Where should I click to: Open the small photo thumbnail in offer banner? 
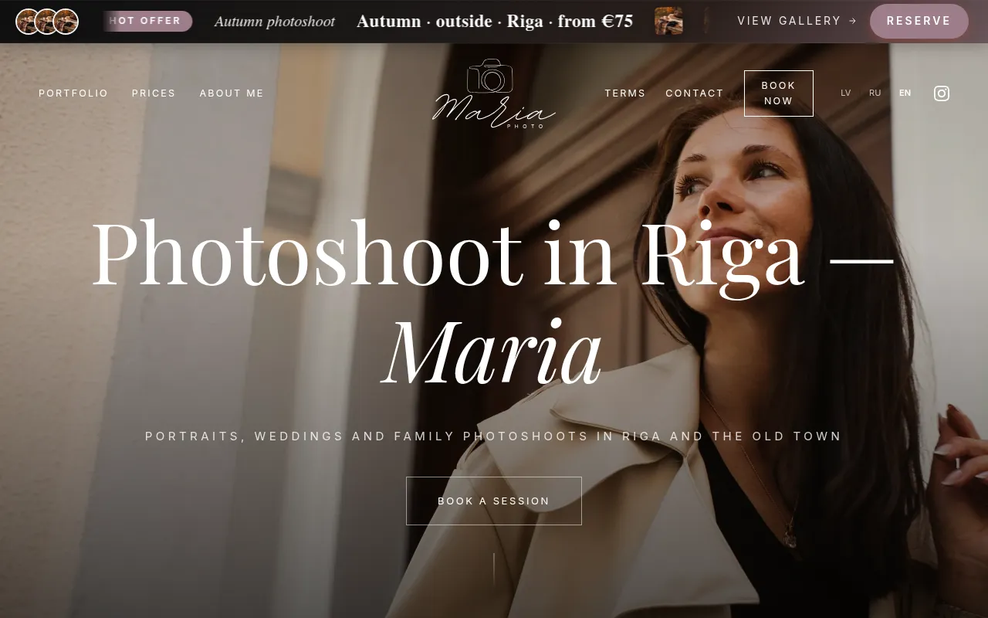coord(668,21)
